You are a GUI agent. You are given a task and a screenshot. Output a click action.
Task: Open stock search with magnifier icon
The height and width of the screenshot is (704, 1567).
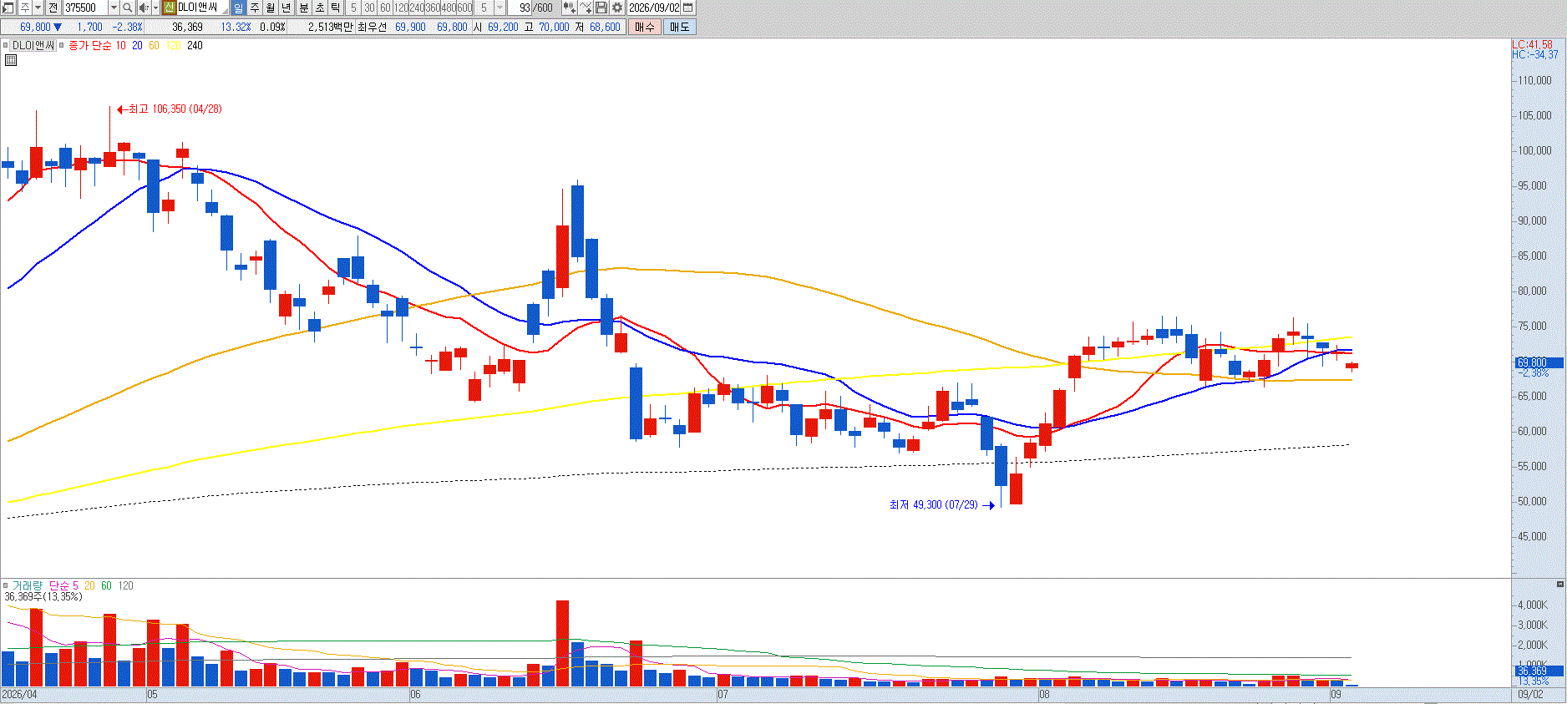click(127, 8)
